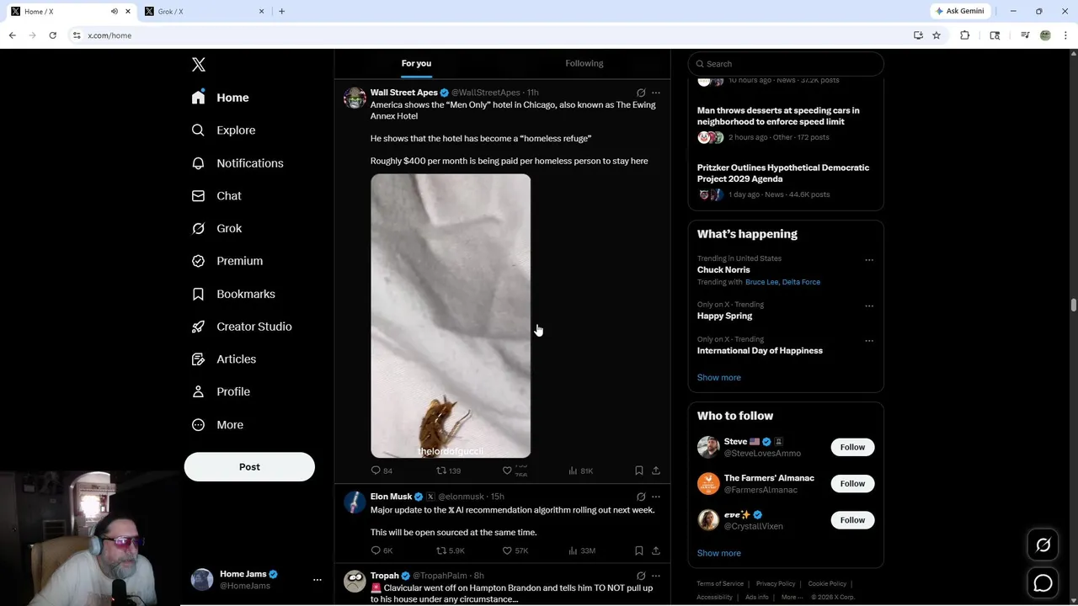Click Grok icon on Elon Musk post
This screenshot has width=1078, height=606.
(x=641, y=497)
